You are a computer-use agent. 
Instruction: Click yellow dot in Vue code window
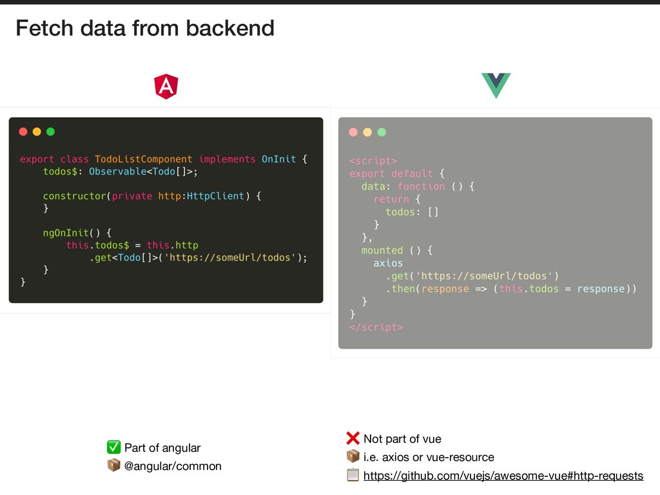[x=367, y=132]
